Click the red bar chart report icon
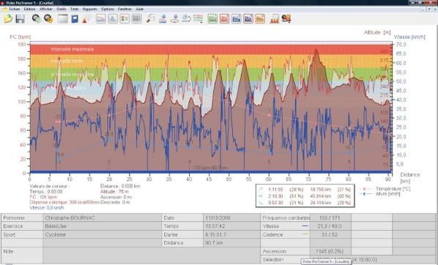The image size is (438, 265). (x=224, y=19)
